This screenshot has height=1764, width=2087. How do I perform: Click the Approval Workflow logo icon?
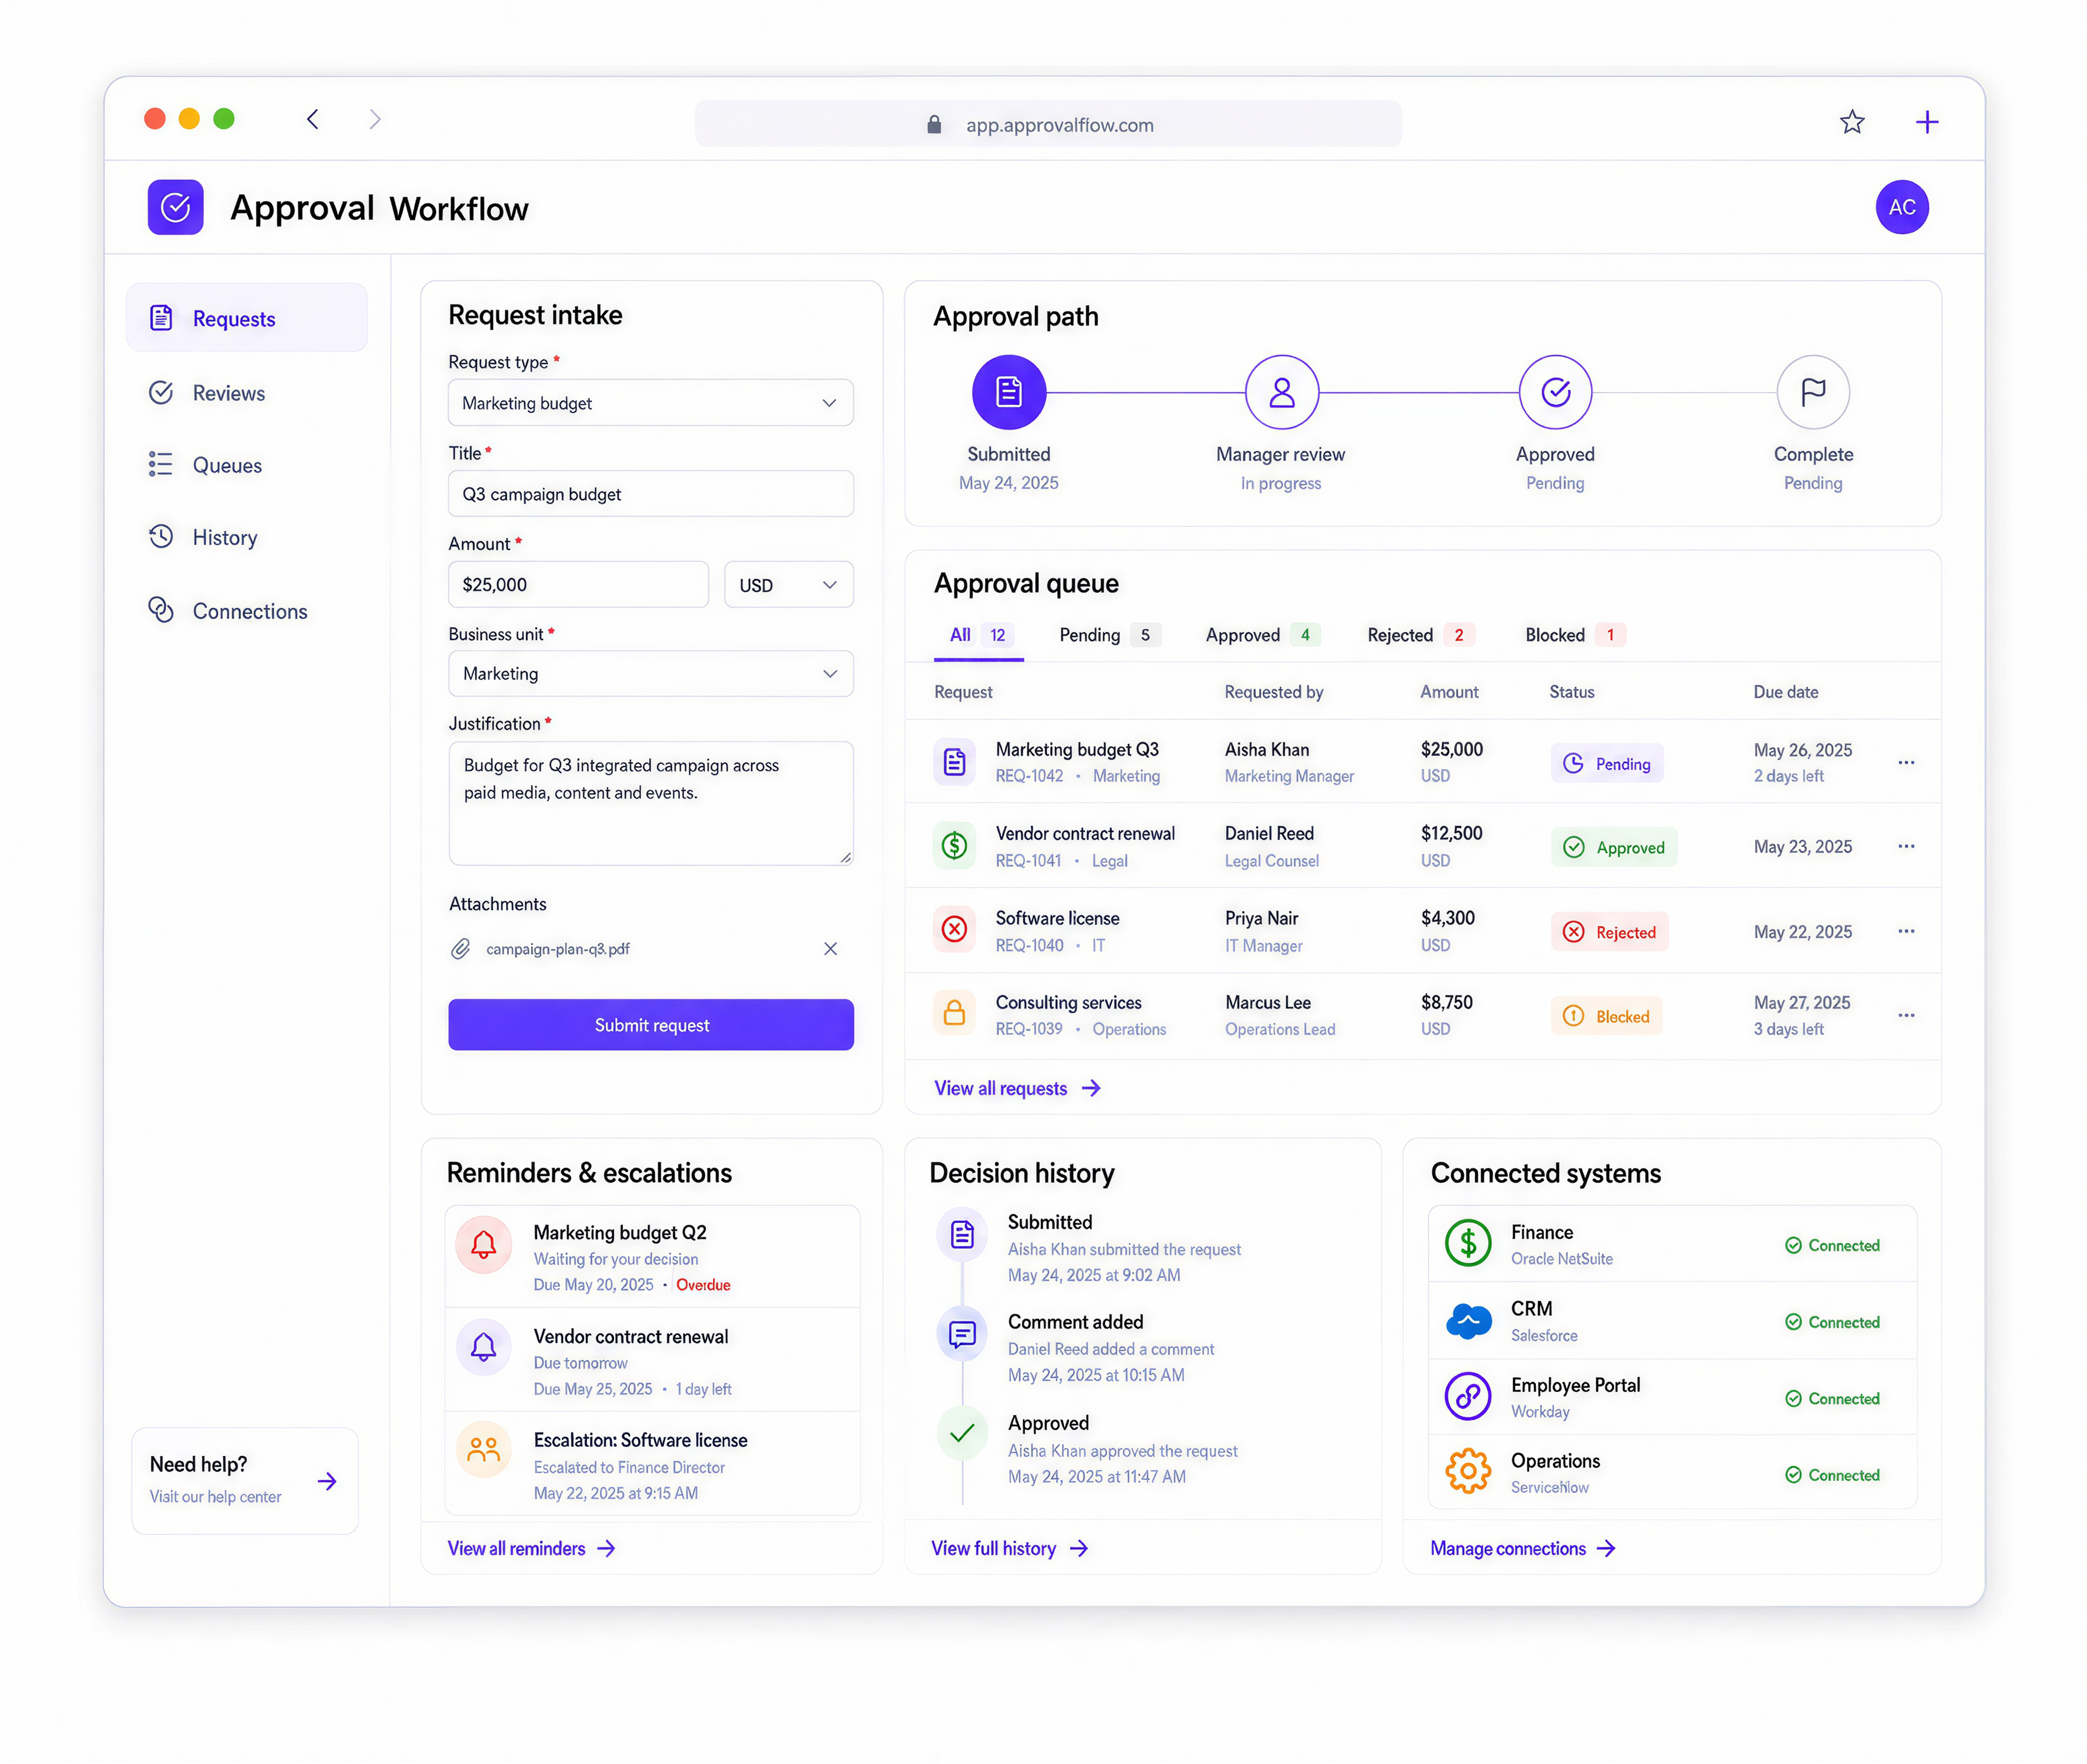pos(175,207)
